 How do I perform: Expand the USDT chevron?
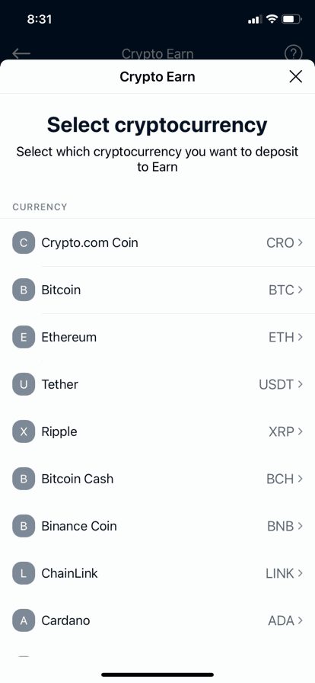coord(301,384)
